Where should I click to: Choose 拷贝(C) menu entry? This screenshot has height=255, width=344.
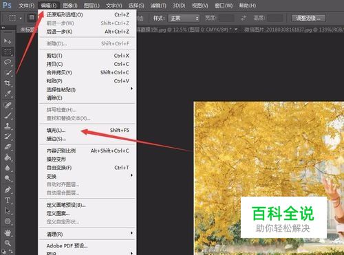coord(87,64)
